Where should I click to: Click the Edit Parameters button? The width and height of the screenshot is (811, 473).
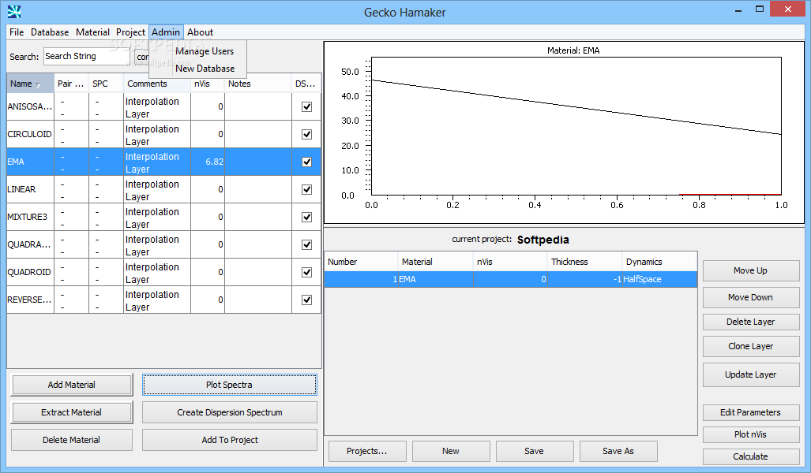click(x=750, y=412)
